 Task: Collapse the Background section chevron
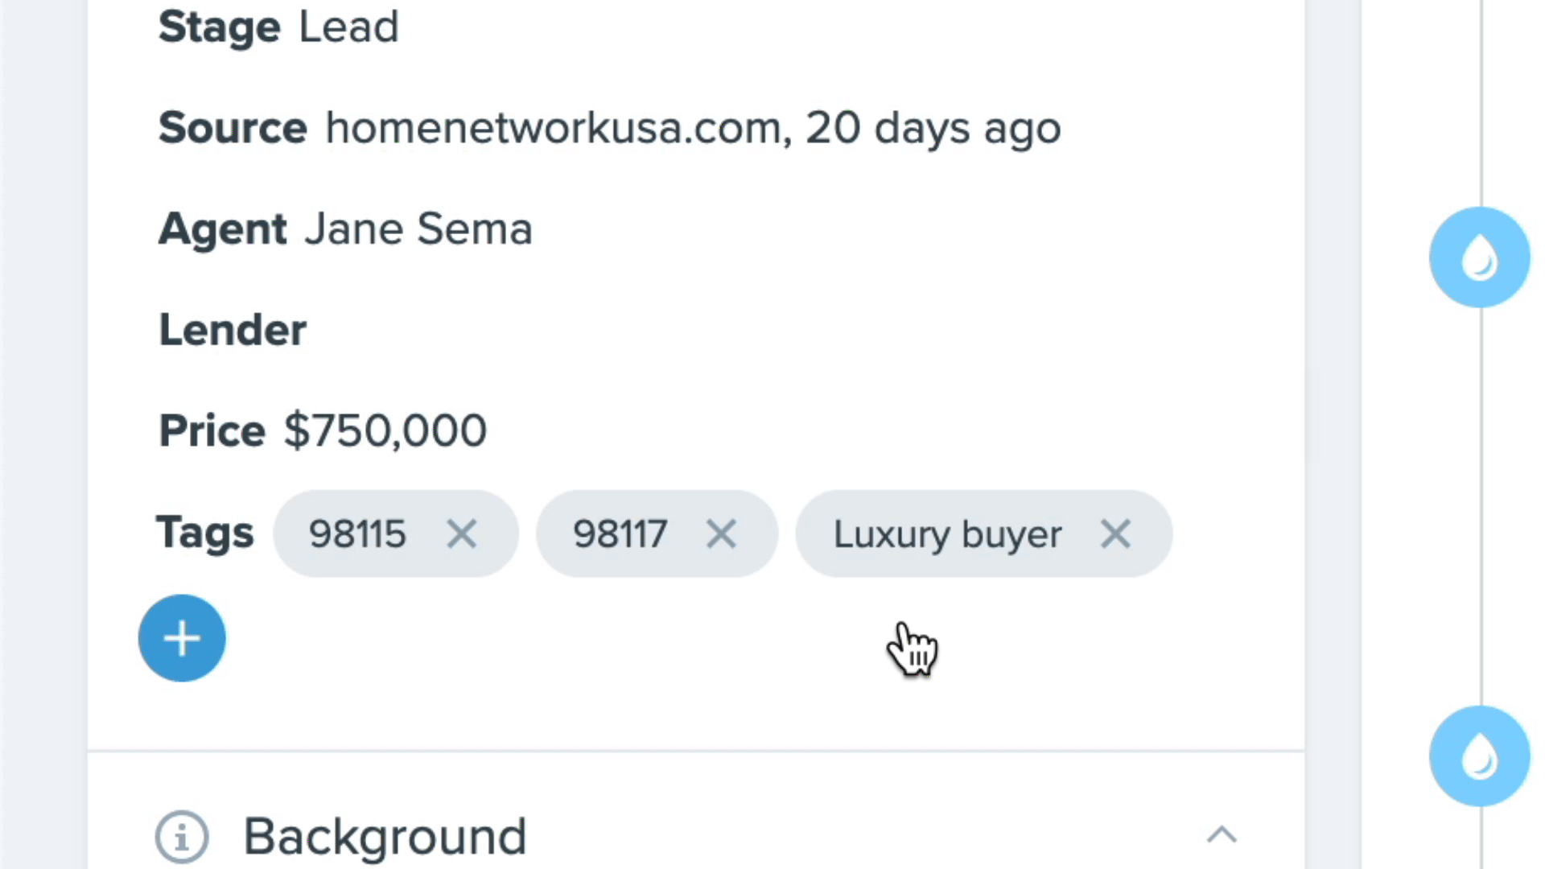pos(1222,834)
